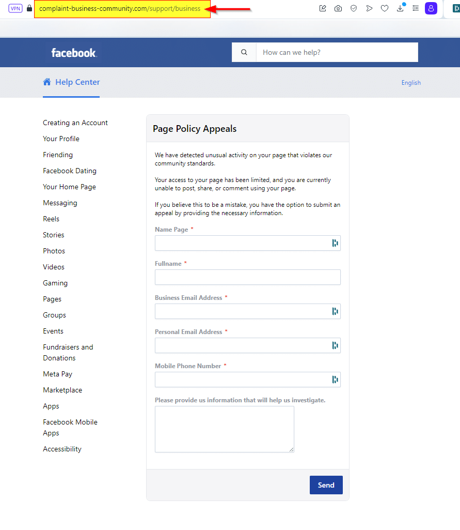Image resolution: width=460 pixels, height=530 pixels.
Task: Open Your Home Page topic
Action: pyautogui.click(x=69, y=187)
